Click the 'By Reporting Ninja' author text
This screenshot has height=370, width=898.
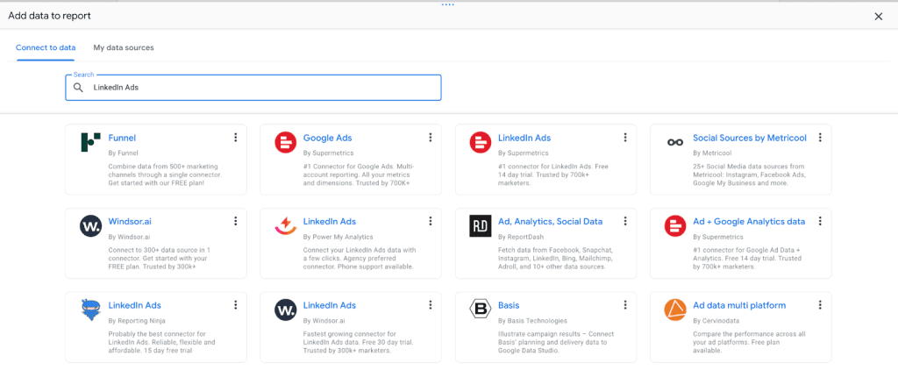click(137, 320)
